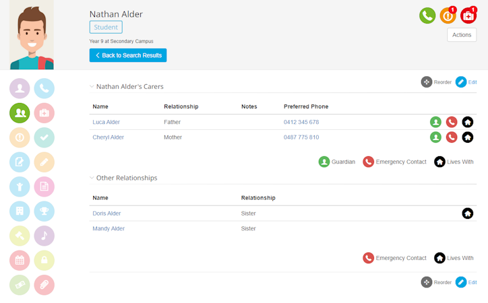Open the calendar sidebar icon
The image size is (488, 303).
click(x=20, y=261)
